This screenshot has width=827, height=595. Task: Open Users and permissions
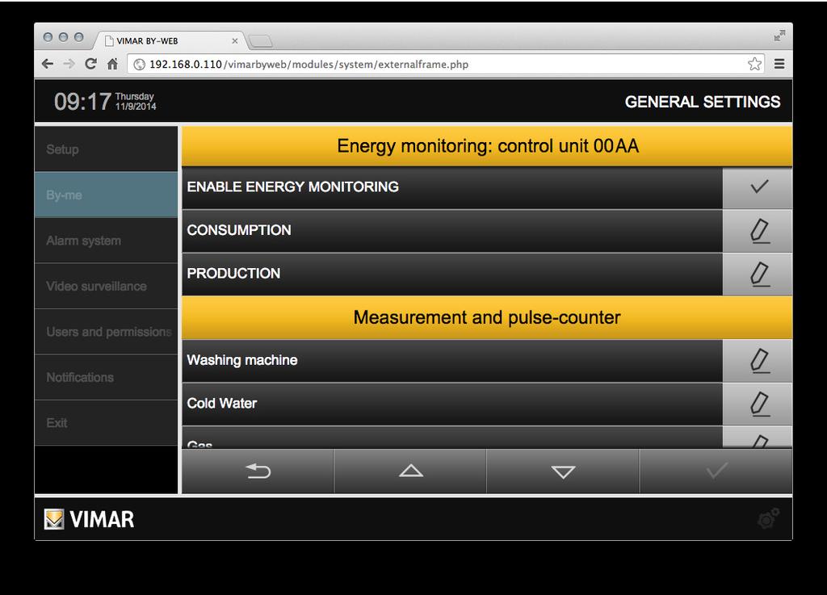106,332
